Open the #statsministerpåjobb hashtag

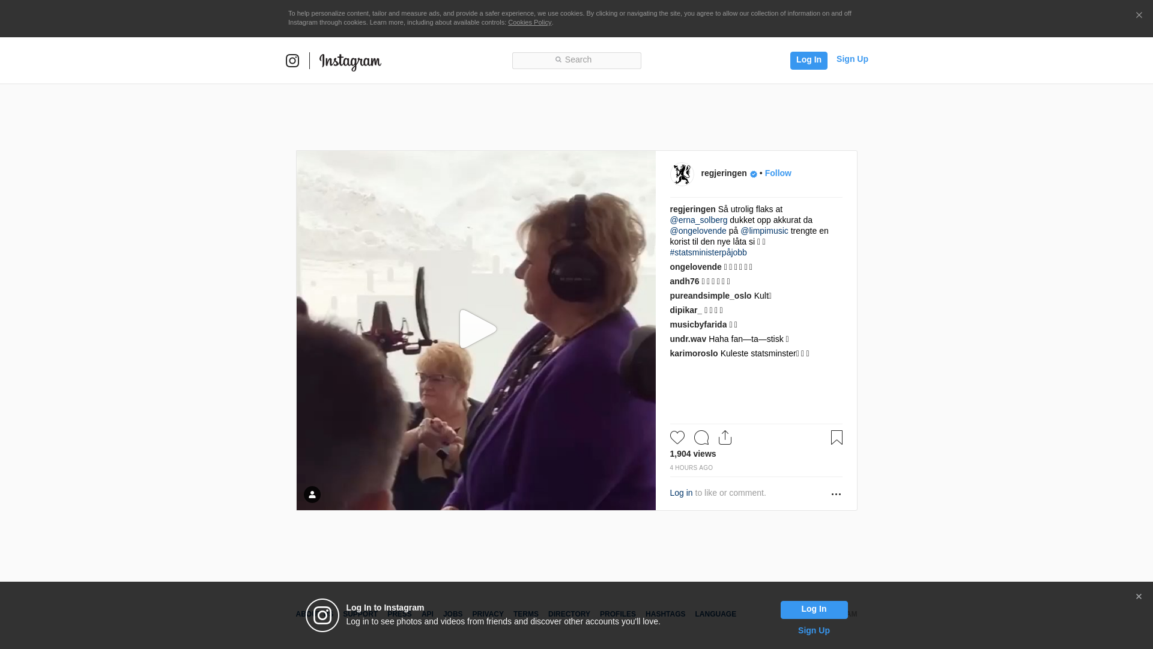(x=708, y=252)
